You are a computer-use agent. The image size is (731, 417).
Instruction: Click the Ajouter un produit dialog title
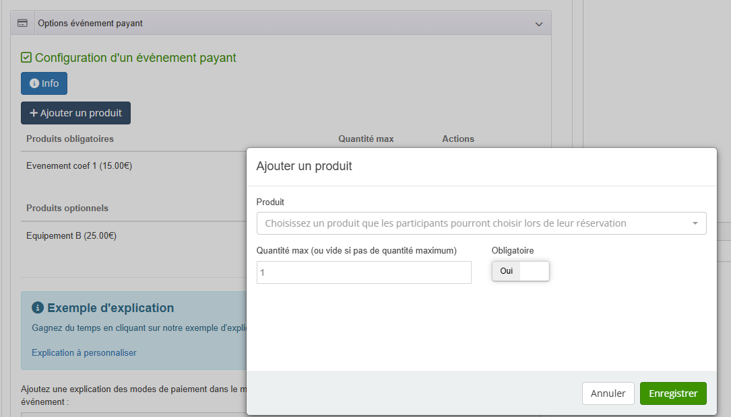click(304, 166)
